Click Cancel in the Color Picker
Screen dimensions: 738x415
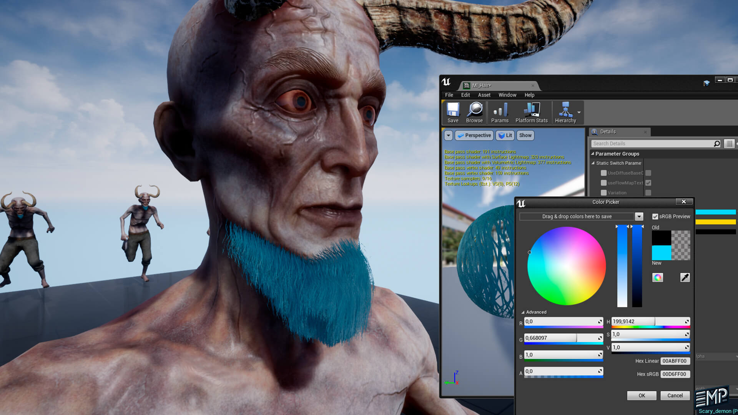pyautogui.click(x=675, y=395)
